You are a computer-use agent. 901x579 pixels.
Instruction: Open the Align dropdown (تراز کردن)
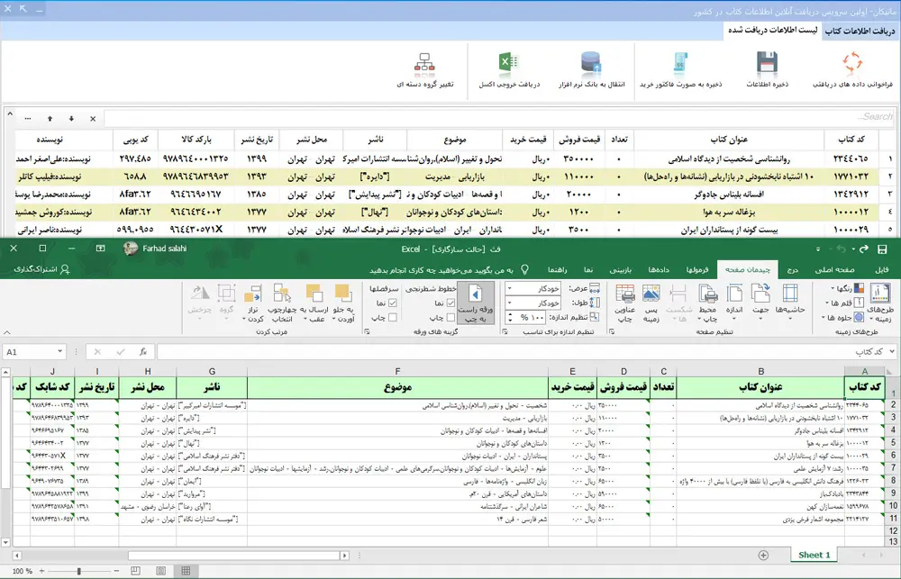[x=253, y=303]
